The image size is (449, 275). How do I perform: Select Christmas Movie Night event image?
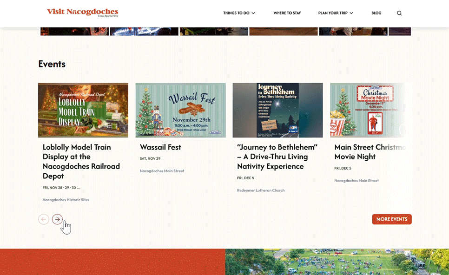370,110
